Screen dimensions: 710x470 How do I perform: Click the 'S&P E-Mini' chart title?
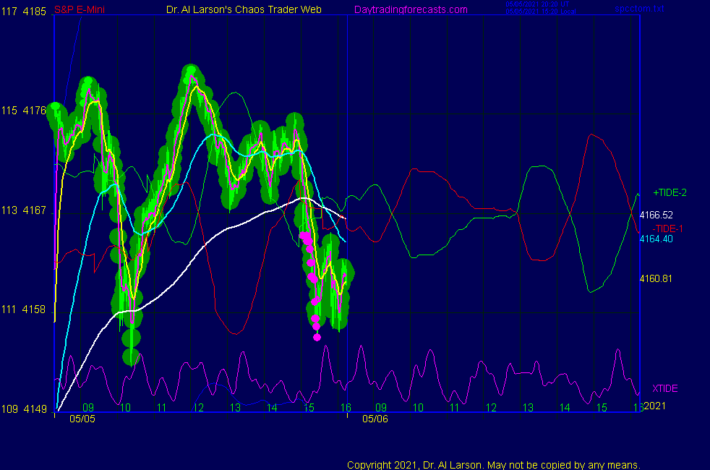80,9
